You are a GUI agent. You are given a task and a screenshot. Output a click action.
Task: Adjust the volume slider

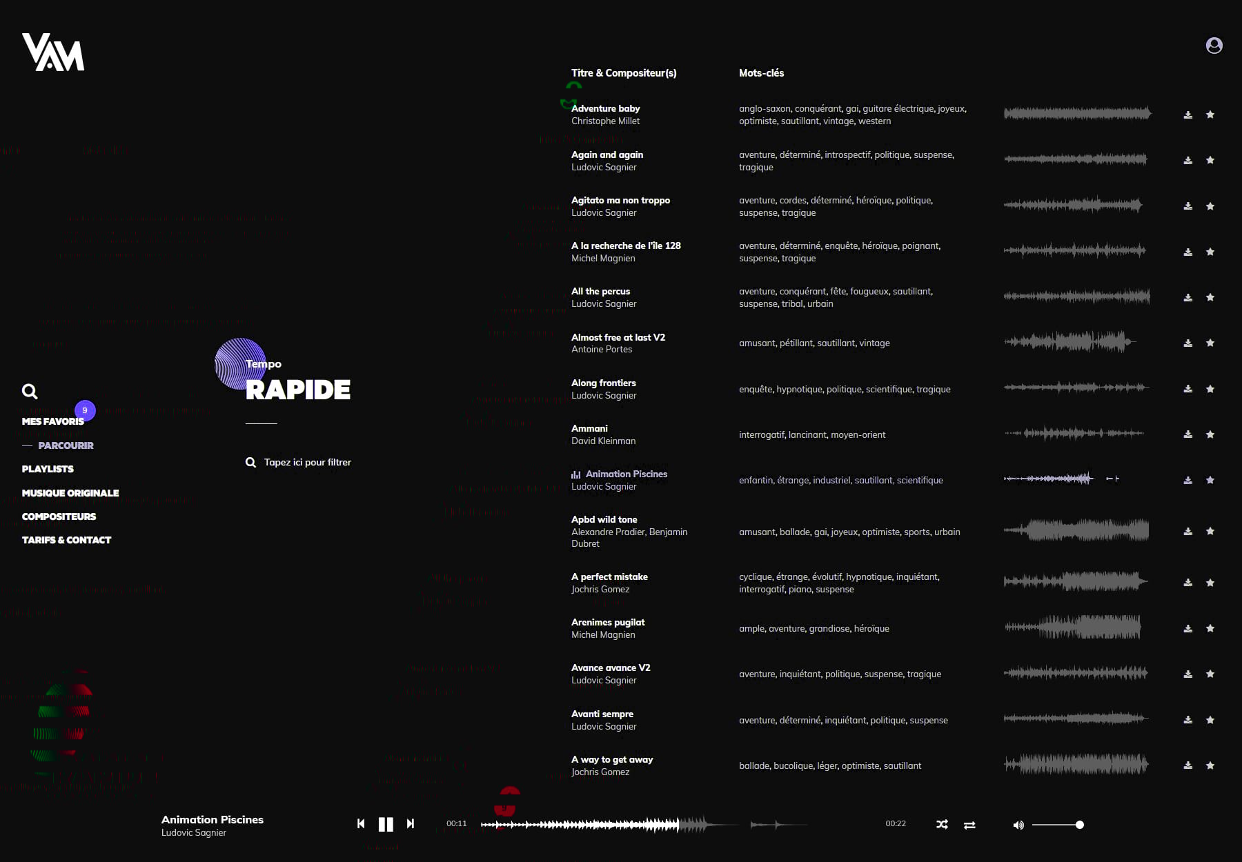click(x=1057, y=825)
